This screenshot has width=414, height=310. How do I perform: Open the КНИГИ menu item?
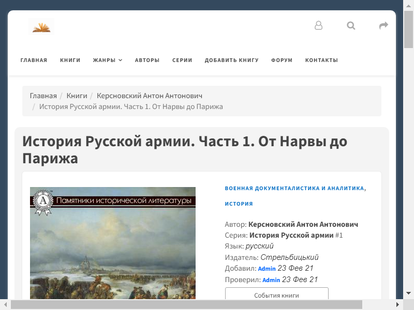coord(70,60)
